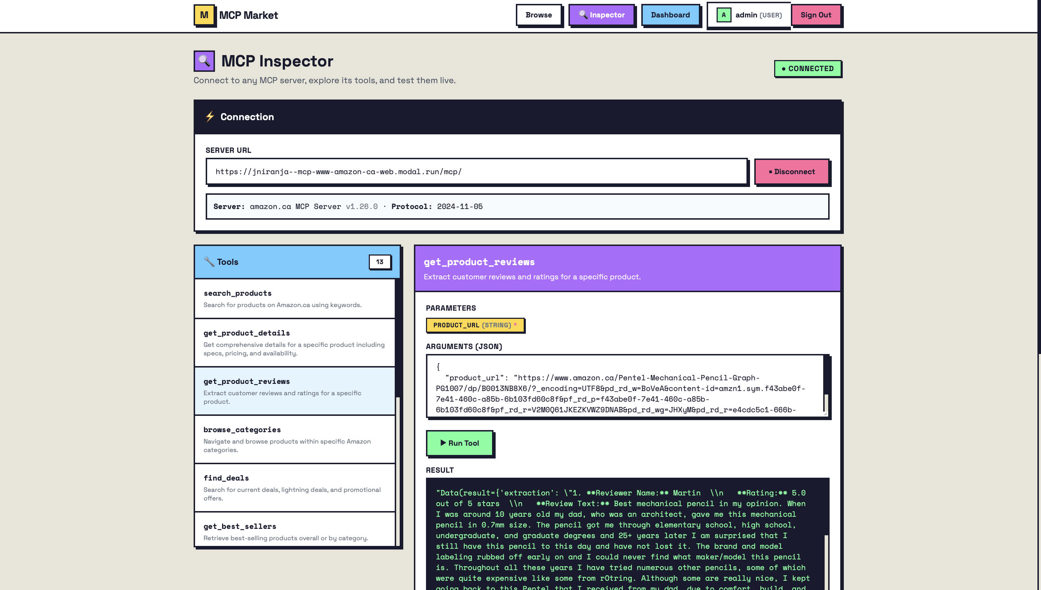Select the get_product_details tool
1041x590 pixels.
tap(295, 342)
